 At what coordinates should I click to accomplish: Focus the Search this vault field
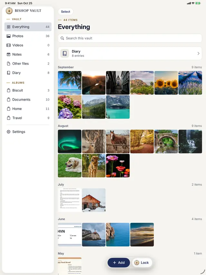(130, 38)
